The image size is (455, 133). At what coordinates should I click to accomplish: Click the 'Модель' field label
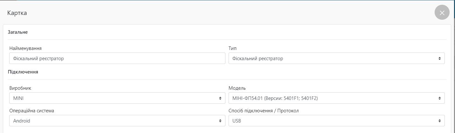[x=237, y=88]
